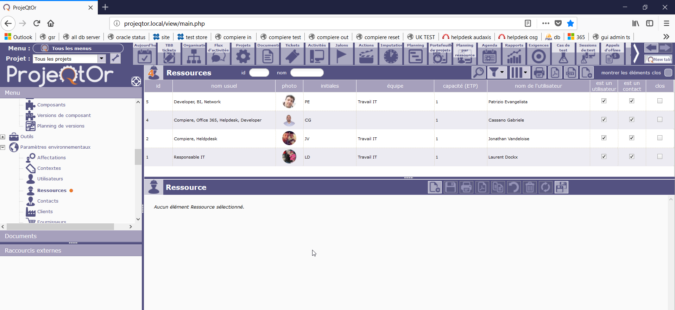675x310 pixels.
Task: Toggle 'est un contact' checkbox for Laurent Dockx
Action: click(x=632, y=156)
